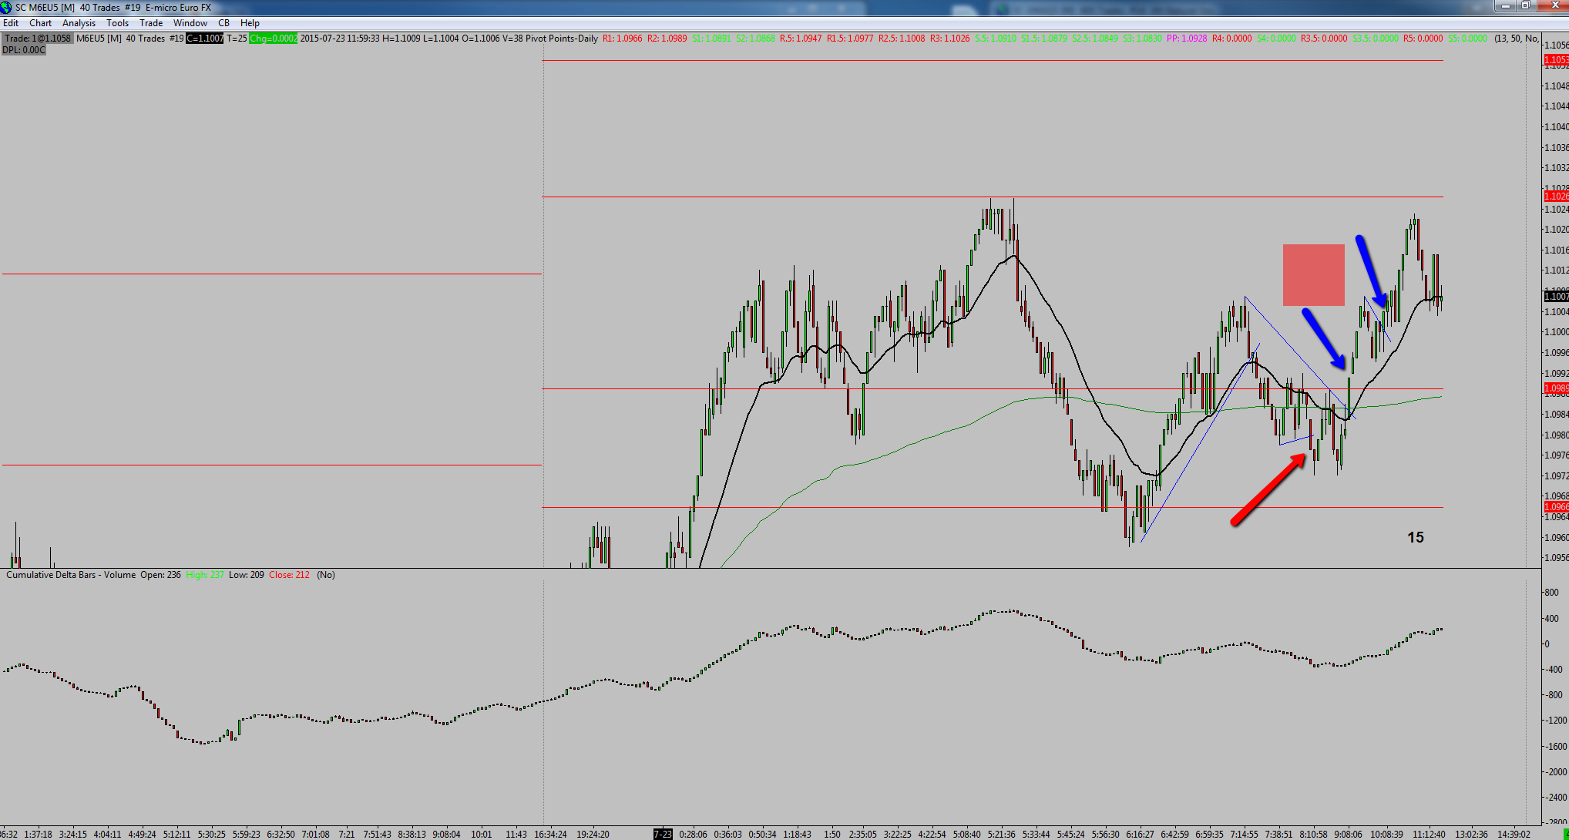Open the CB menu

(223, 23)
